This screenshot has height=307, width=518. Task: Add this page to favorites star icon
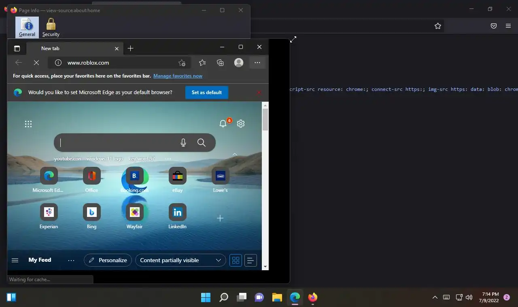point(182,63)
